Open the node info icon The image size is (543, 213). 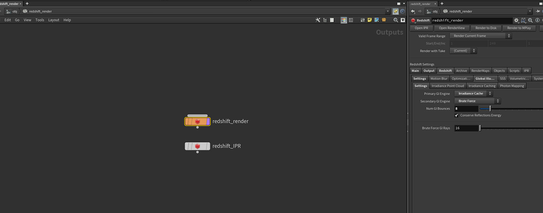tap(537, 20)
